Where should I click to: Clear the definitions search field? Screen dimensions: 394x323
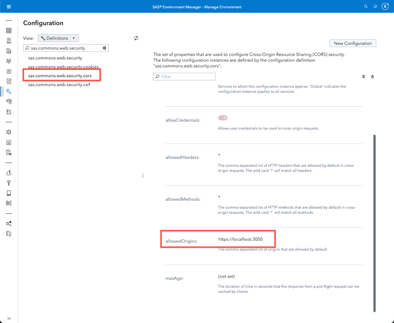105,48
